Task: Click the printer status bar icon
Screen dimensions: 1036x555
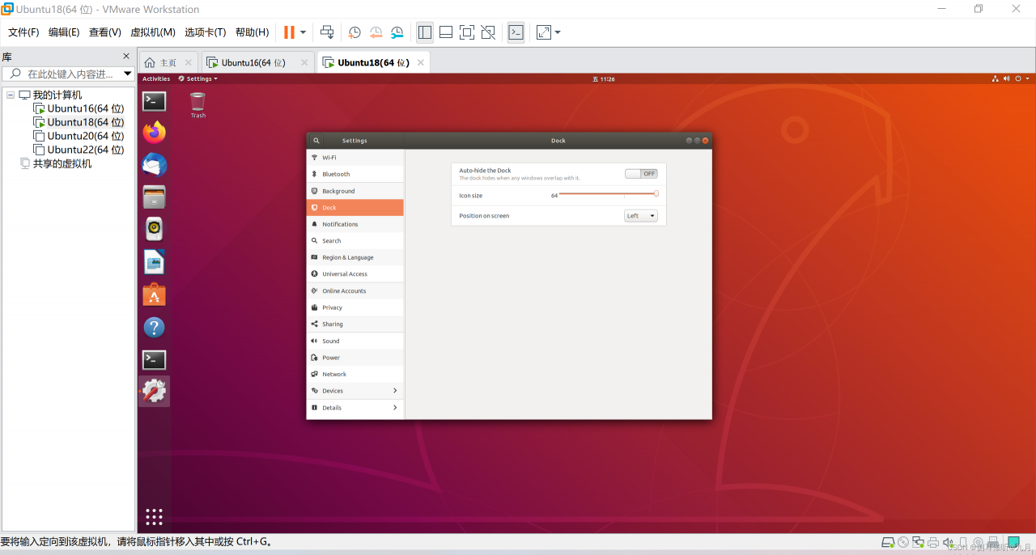Action: point(932,542)
